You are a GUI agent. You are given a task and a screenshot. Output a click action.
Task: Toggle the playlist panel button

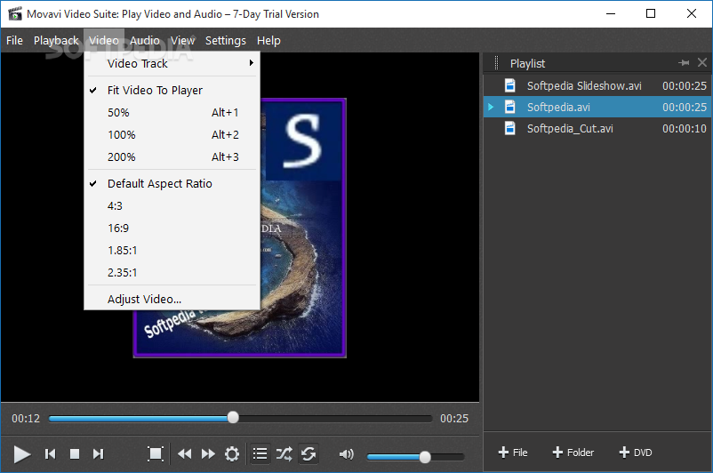260,453
